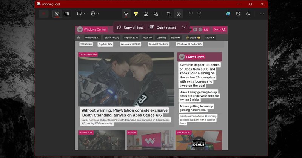Screen dimensions: 302x158
Task: Open the Deals nav item
Action: point(193,38)
